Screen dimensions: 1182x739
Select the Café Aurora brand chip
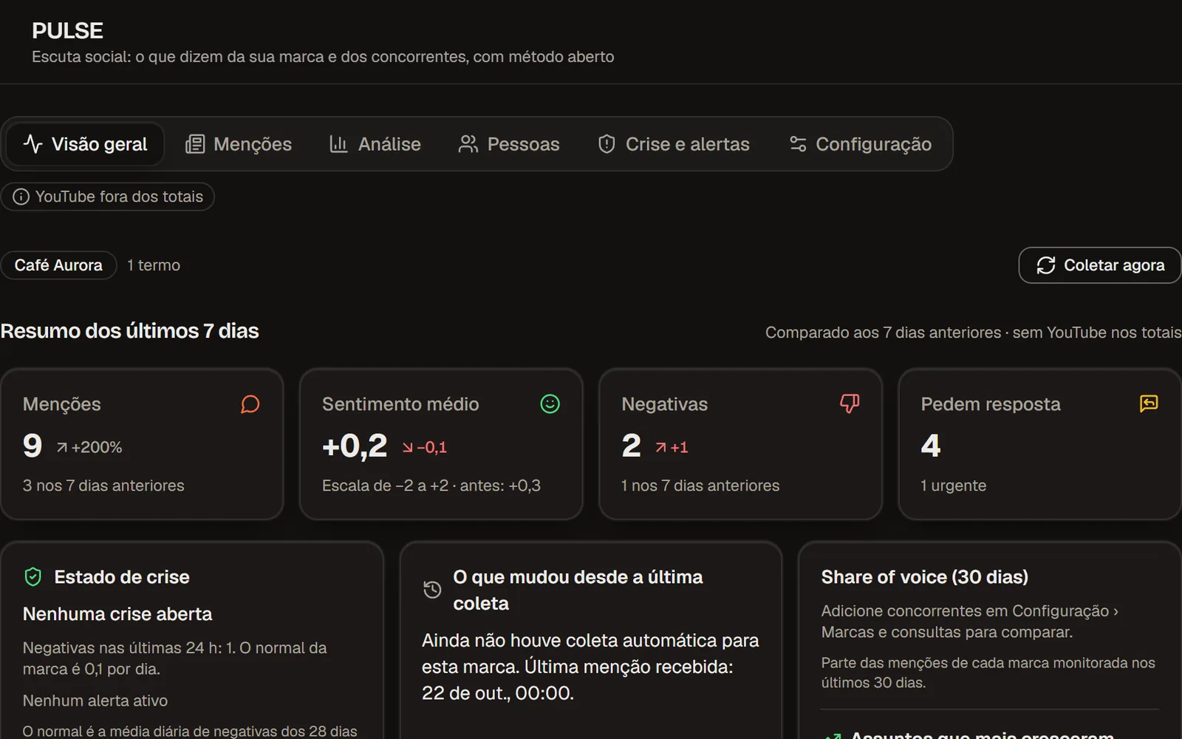58,265
